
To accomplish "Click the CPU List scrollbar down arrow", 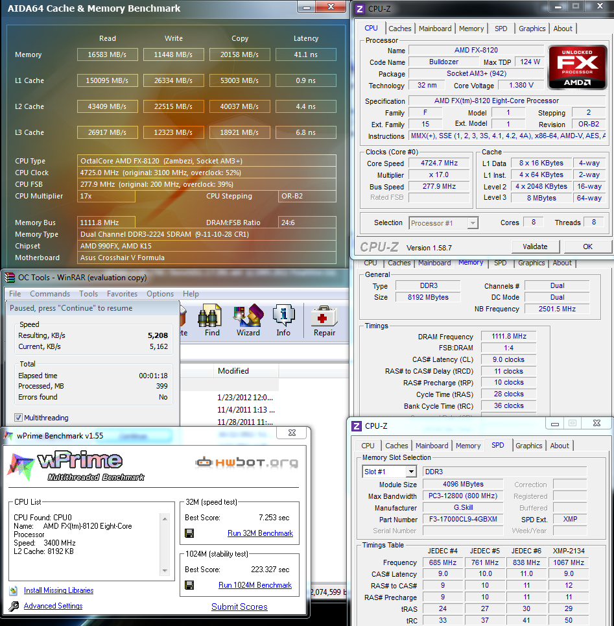I will coord(165,571).
